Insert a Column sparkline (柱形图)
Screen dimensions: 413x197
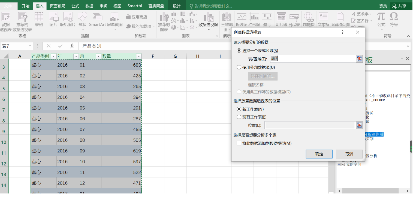pyautogui.click(x=254, y=20)
